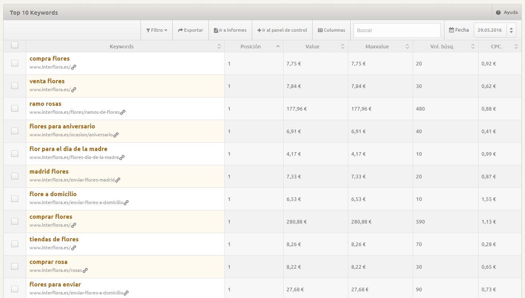Screen dimensions: 525x298
Task: Sort by Vol. búsq. column arrows
Action: point(473,46)
